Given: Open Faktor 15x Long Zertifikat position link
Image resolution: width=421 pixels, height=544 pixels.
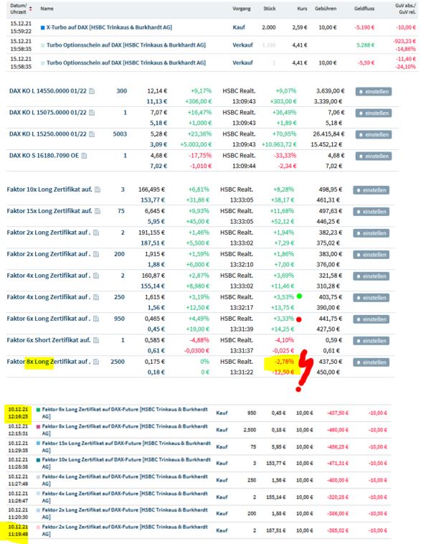Looking at the screenshot, I should click(49, 211).
